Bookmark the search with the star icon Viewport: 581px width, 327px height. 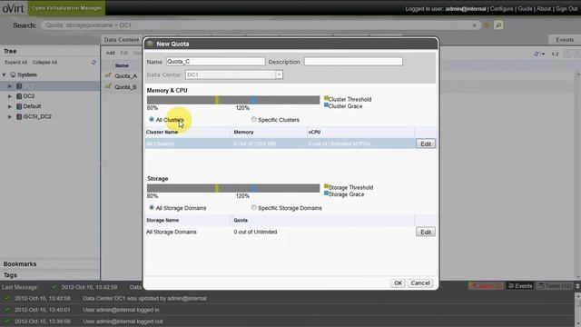[x=487, y=25]
